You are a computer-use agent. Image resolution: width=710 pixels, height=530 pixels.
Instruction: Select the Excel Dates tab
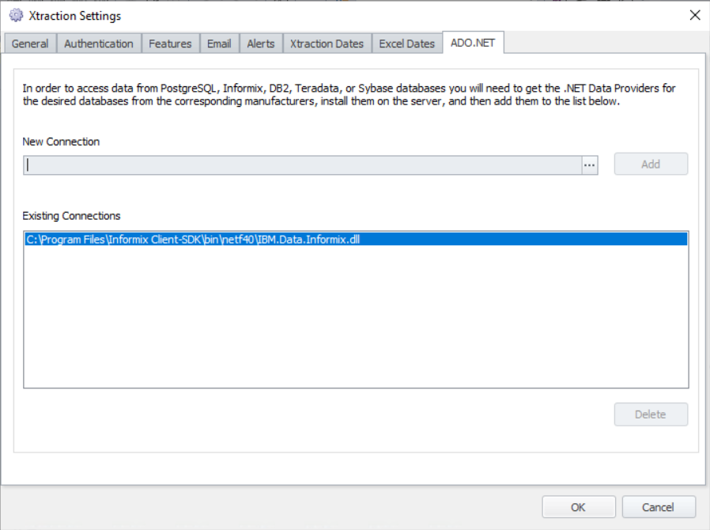pyautogui.click(x=406, y=44)
